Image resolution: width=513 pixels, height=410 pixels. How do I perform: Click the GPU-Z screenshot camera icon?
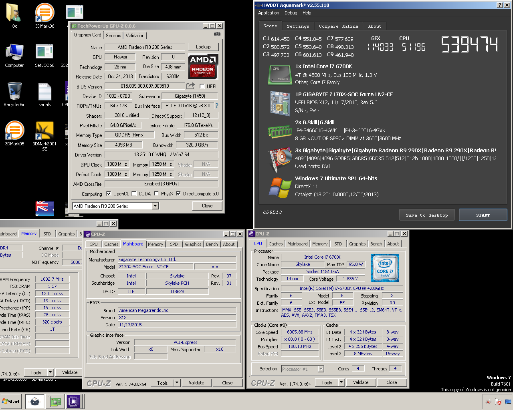(217, 34)
